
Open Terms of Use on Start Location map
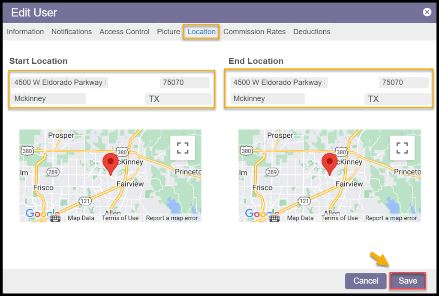click(120, 218)
